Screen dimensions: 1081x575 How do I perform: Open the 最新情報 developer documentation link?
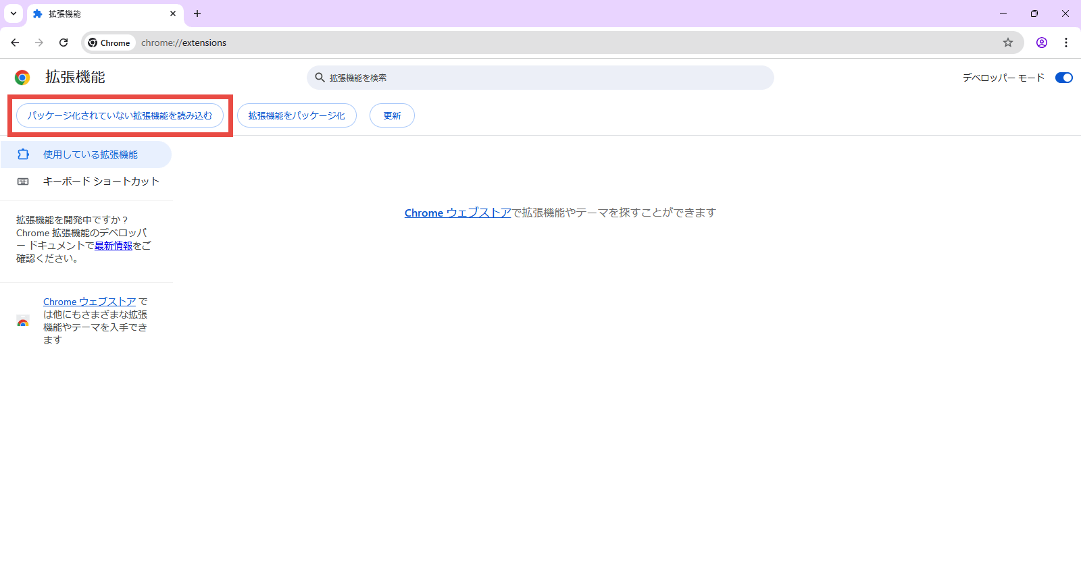tap(114, 246)
